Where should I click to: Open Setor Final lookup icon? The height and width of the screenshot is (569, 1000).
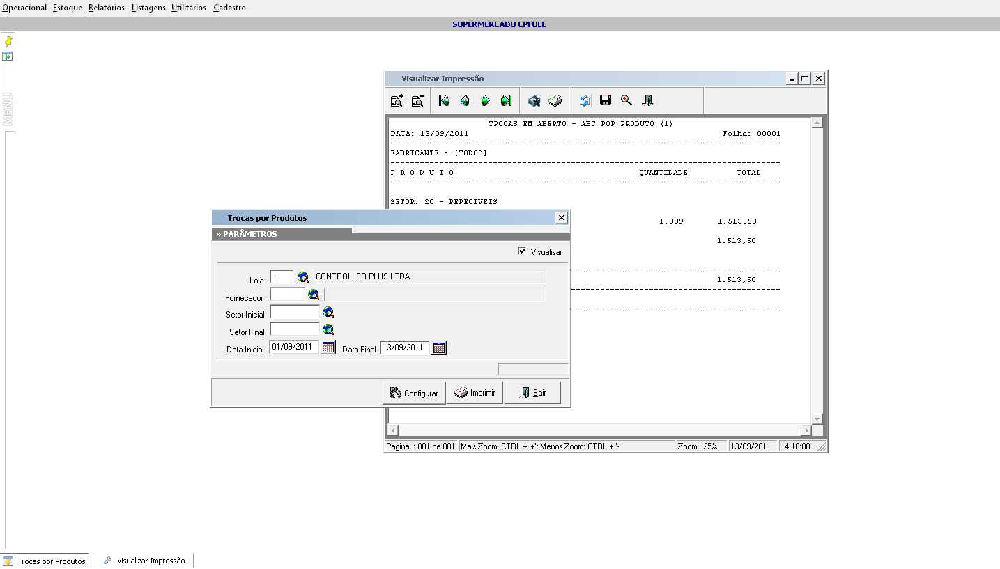(328, 329)
